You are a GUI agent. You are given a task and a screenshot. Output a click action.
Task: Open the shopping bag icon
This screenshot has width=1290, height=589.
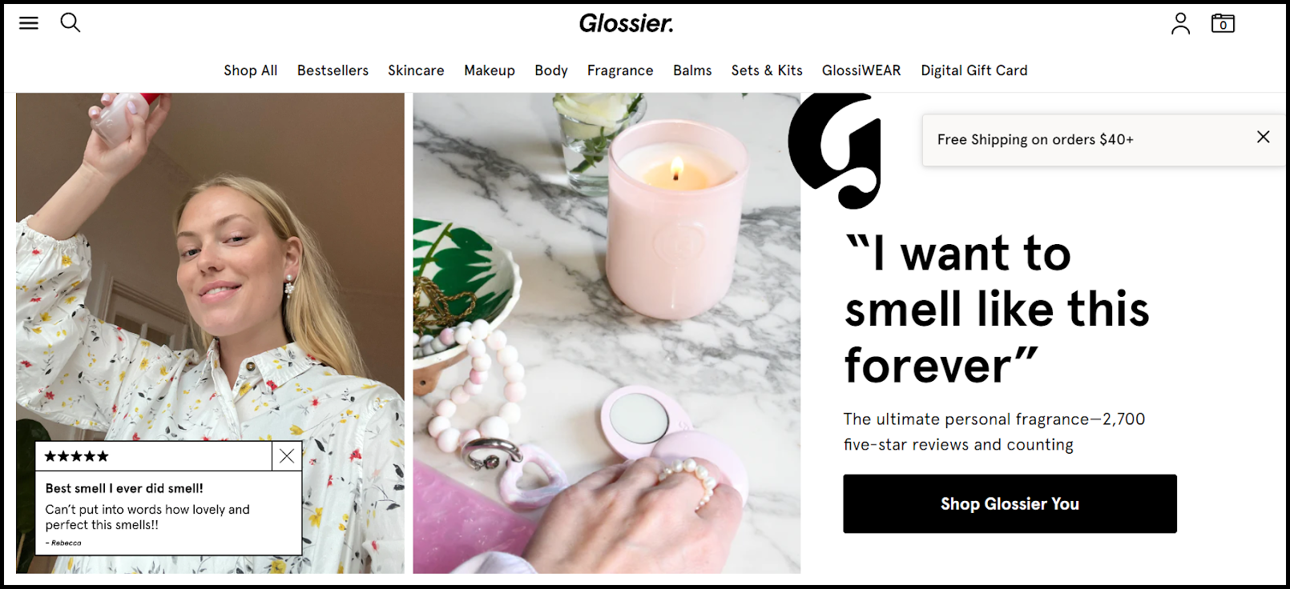(x=1223, y=23)
